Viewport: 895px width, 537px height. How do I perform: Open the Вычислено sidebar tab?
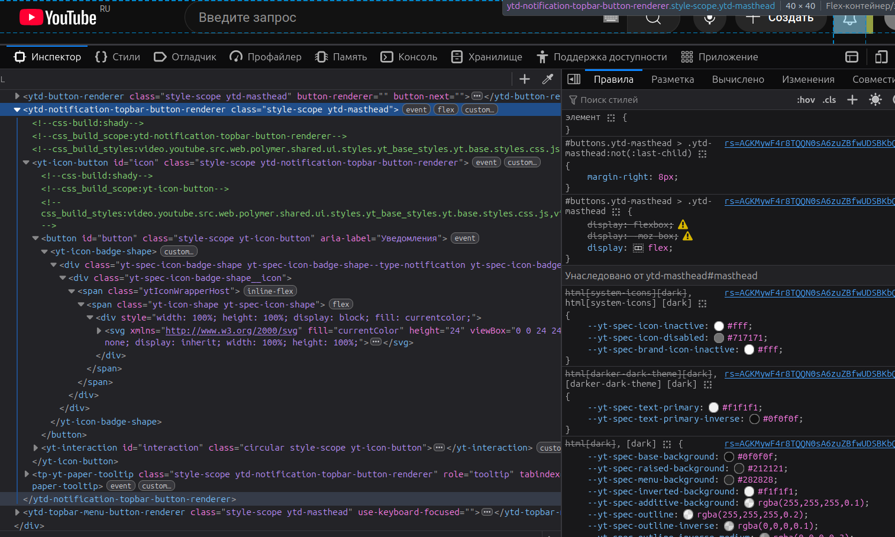coord(738,79)
